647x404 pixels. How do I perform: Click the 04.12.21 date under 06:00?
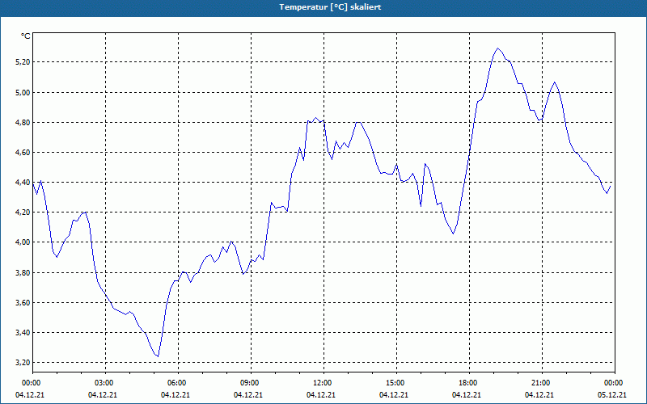(x=175, y=395)
